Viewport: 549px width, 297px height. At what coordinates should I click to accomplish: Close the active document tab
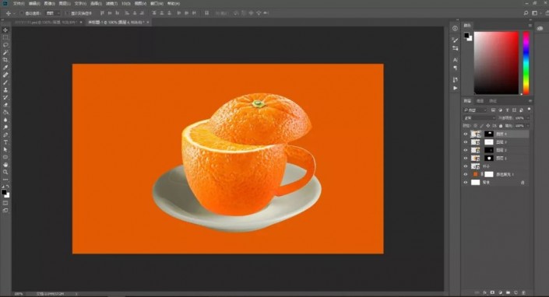coord(148,22)
